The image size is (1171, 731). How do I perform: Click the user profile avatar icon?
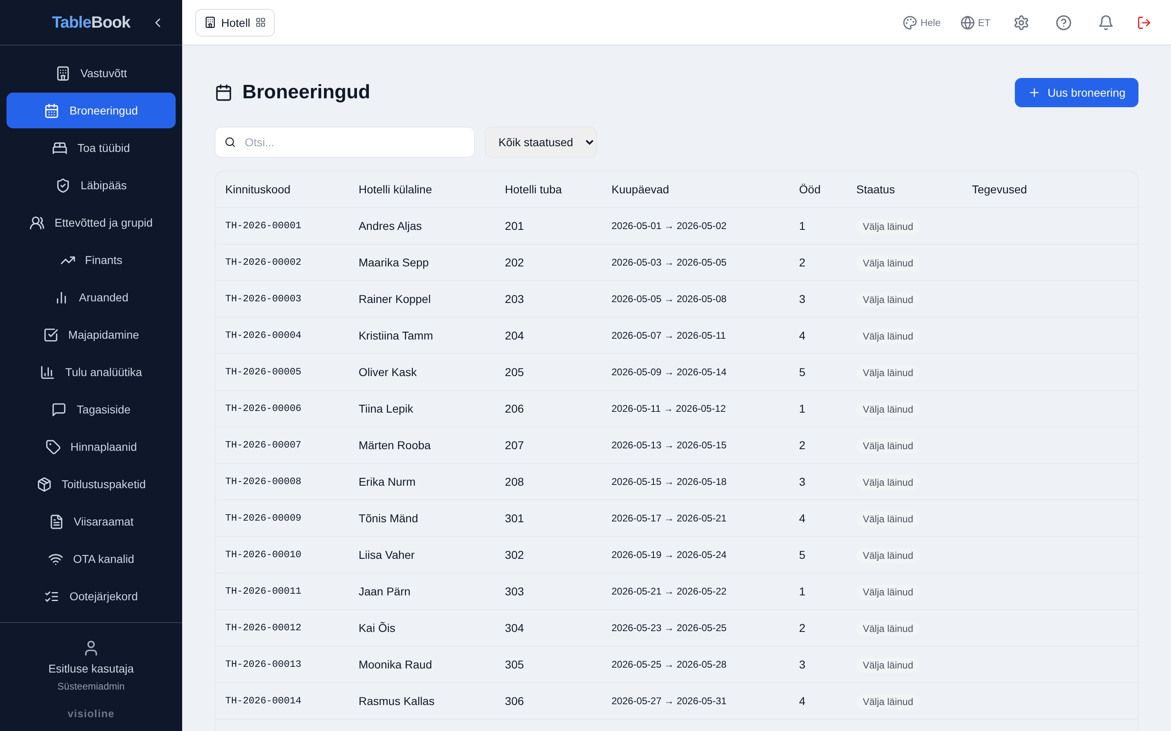(91, 648)
